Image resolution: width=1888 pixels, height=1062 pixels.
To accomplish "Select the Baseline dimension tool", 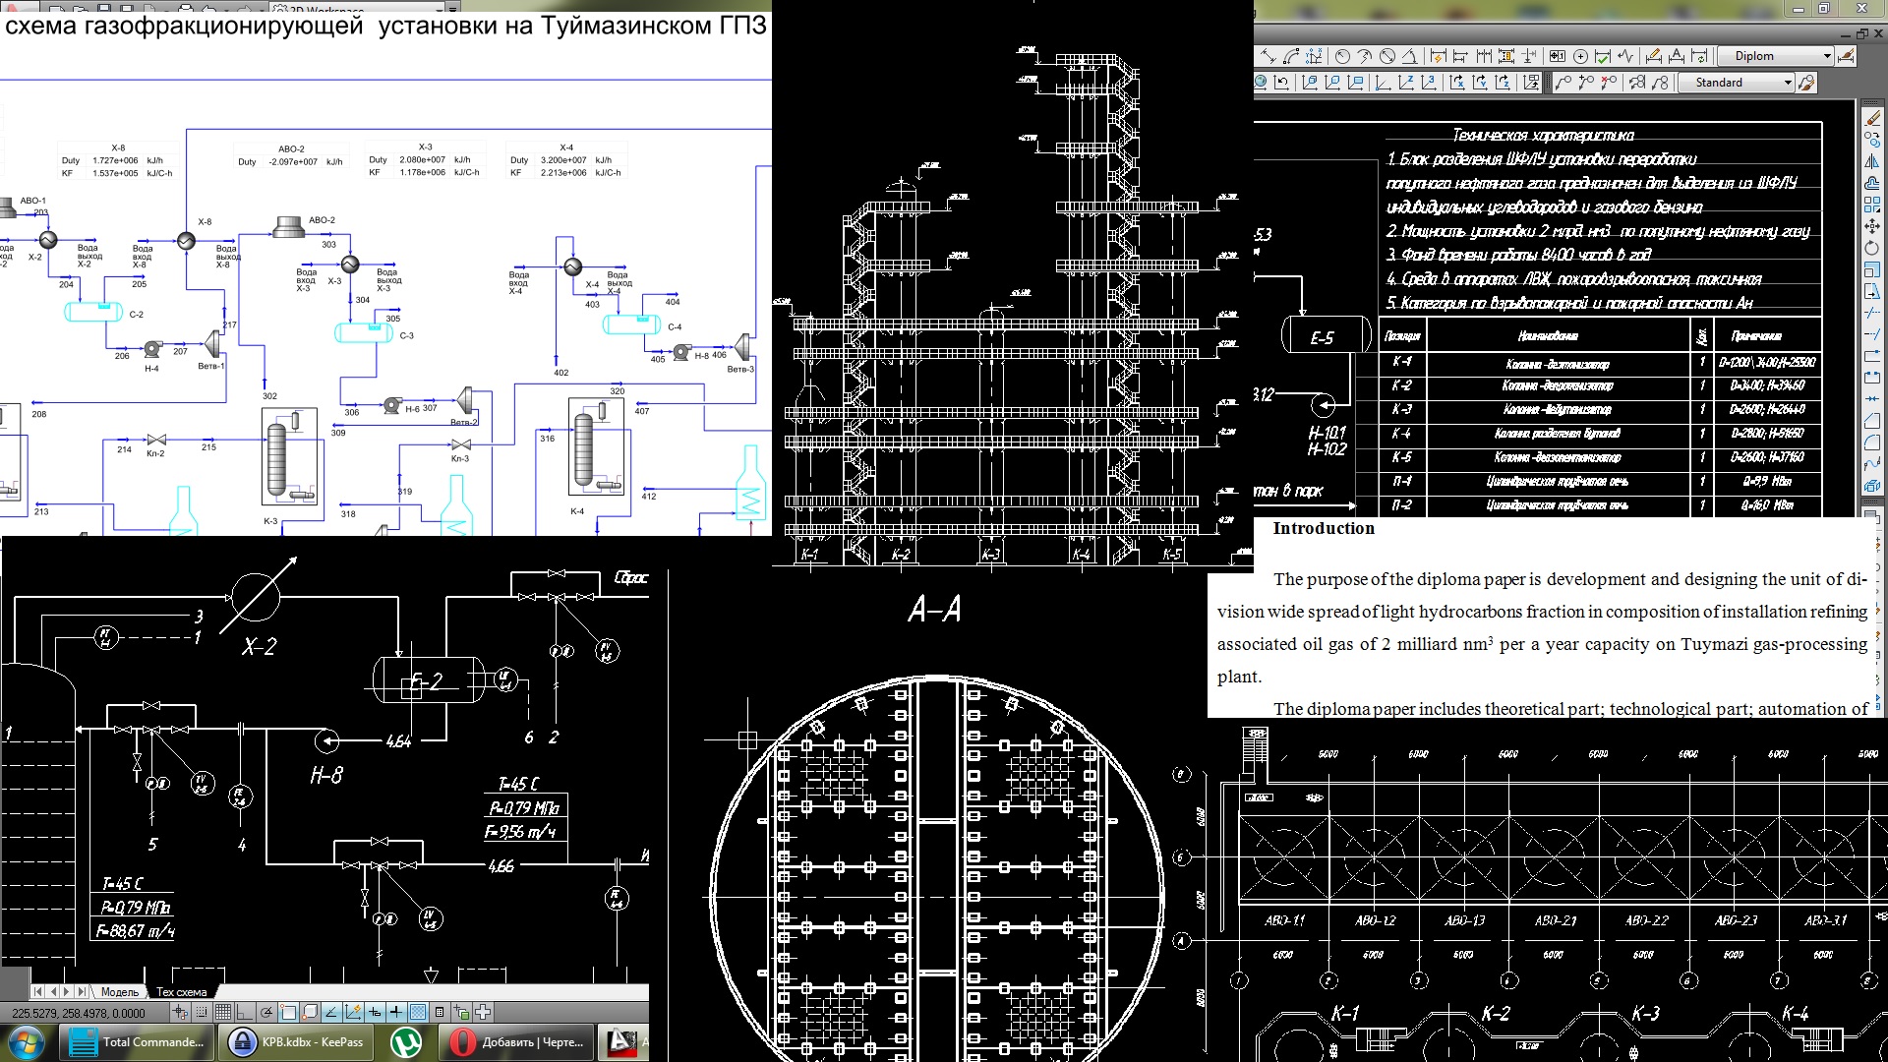I will point(1460,56).
